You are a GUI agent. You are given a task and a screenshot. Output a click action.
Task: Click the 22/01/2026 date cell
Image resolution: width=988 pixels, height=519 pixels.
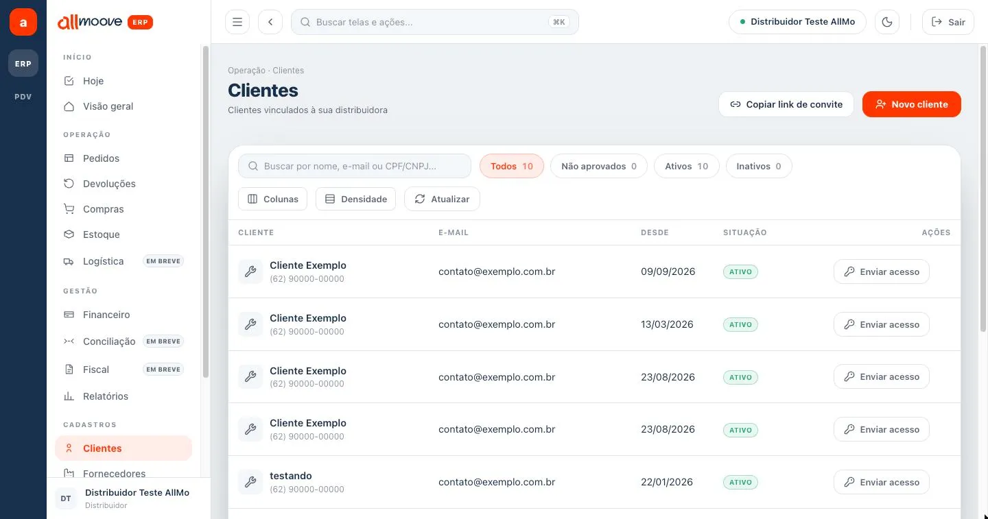tap(667, 482)
